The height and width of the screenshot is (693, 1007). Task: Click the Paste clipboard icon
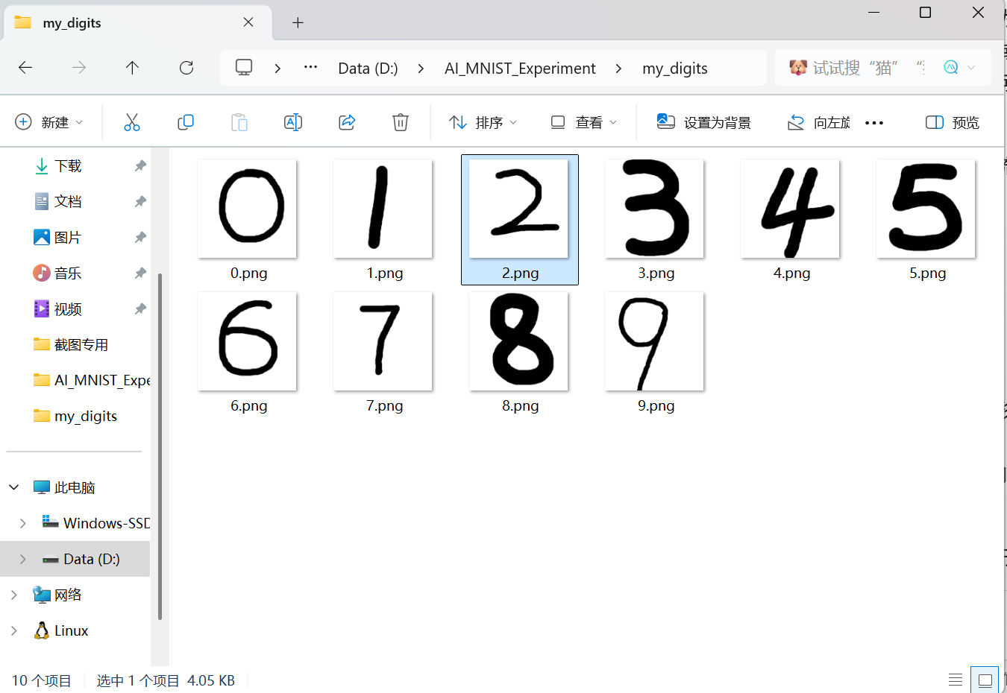click(x=239, y=122)
